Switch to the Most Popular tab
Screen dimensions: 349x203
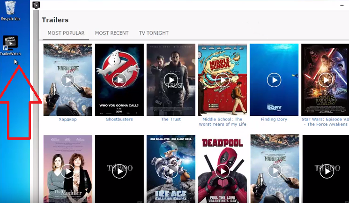(x=66, y=33)
